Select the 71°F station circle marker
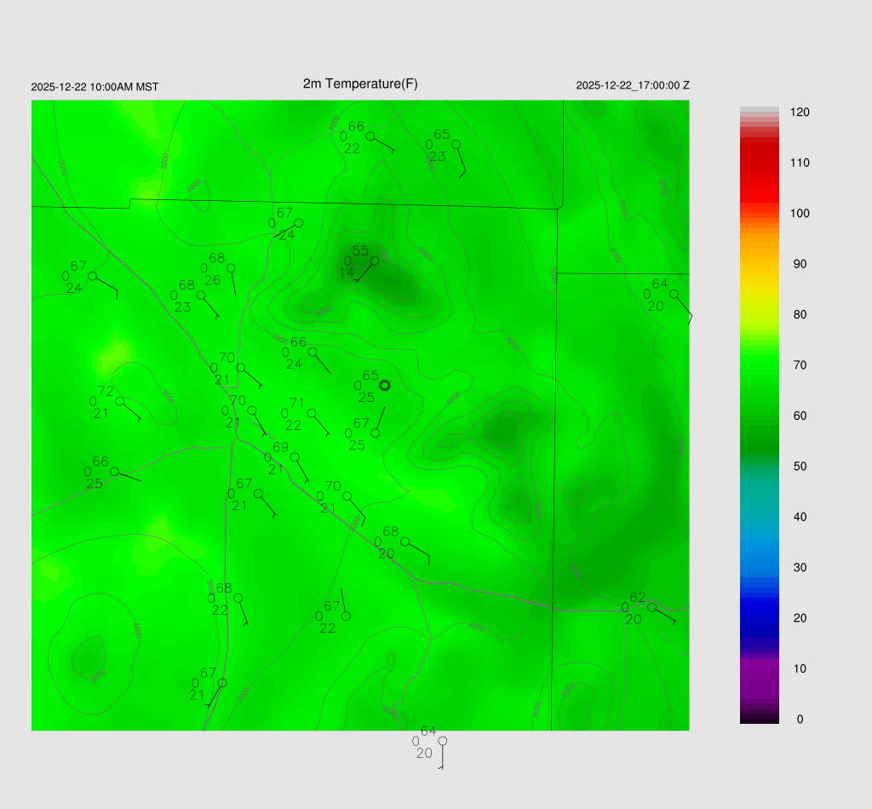The width and height of the screenshot is (872, 809). pyautogui.click(x=312, y=413)
